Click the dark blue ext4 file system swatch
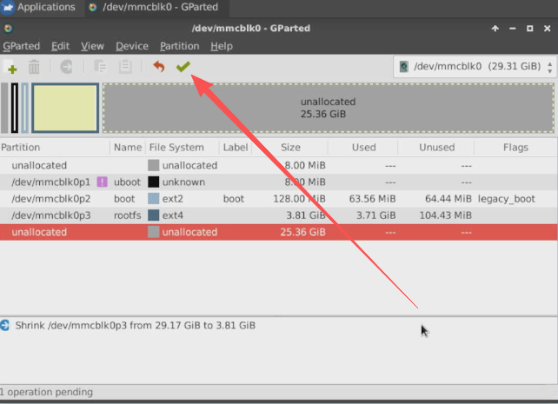The height and width of the screenshot is (404, 558). tap(153, 215)
